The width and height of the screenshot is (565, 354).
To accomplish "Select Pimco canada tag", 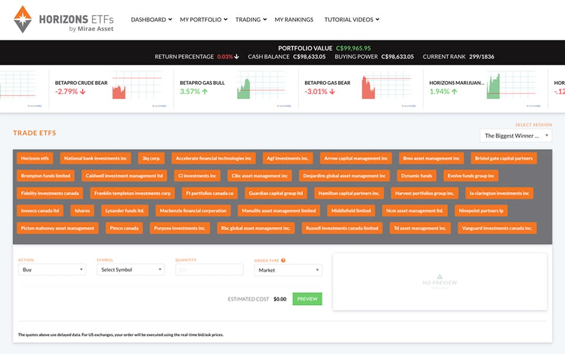I will (124, 228).
